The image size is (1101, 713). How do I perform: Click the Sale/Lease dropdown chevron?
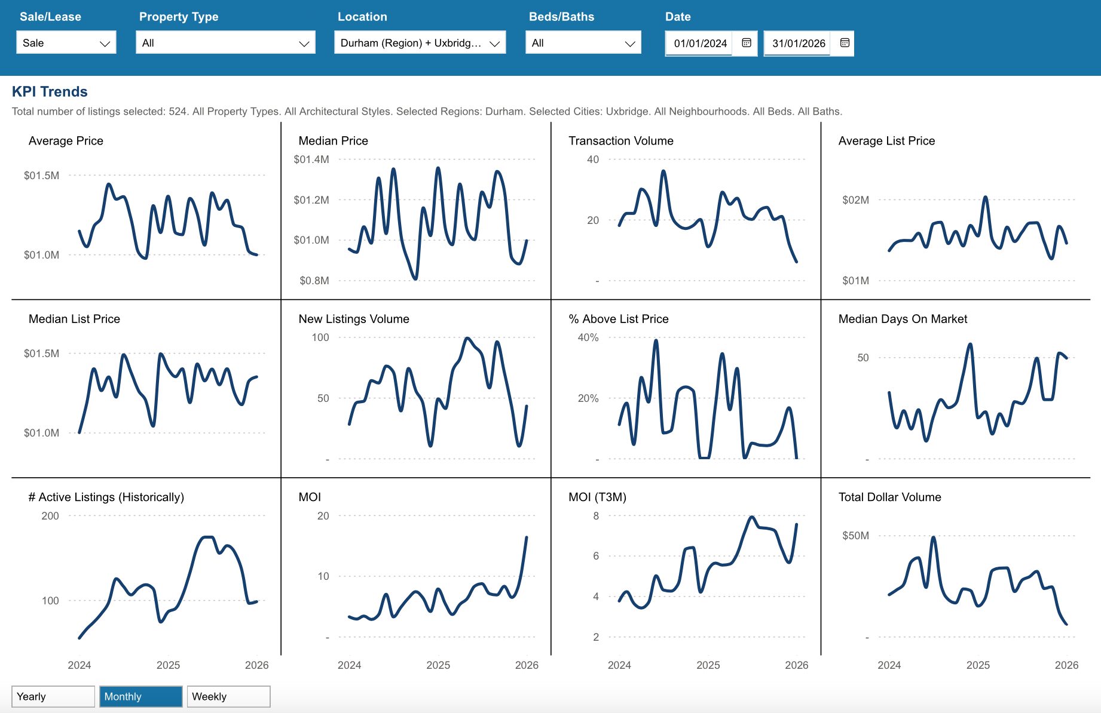point(105,44)
